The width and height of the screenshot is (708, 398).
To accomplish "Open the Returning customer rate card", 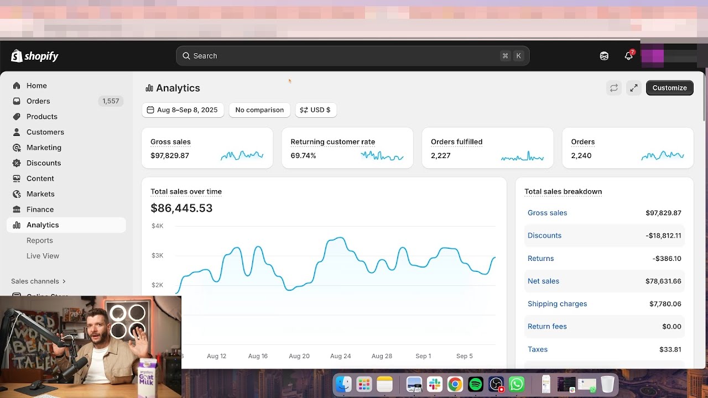I will pyautogui.click(x=347, y=148).
